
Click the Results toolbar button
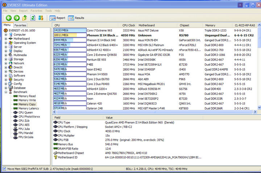click(76, 18)
